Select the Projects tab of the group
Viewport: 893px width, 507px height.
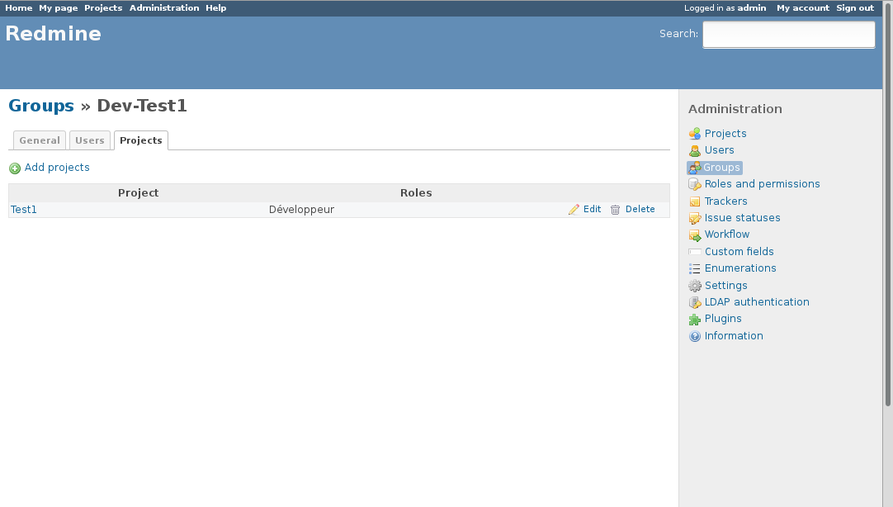140,140
